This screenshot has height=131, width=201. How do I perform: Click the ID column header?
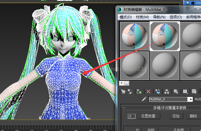(x=138, y=129)
